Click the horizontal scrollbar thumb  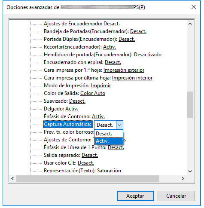(x=88, y=178)
